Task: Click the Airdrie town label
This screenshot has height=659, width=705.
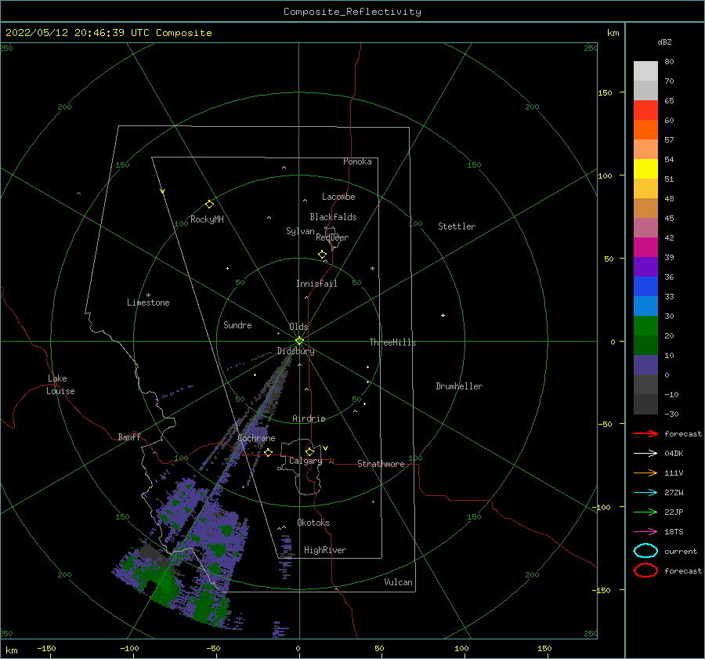Action: point(309,418)
